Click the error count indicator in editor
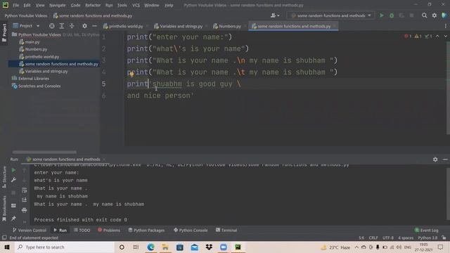Image resolution: width=450 pixels, height=253 pixels. 408,37
